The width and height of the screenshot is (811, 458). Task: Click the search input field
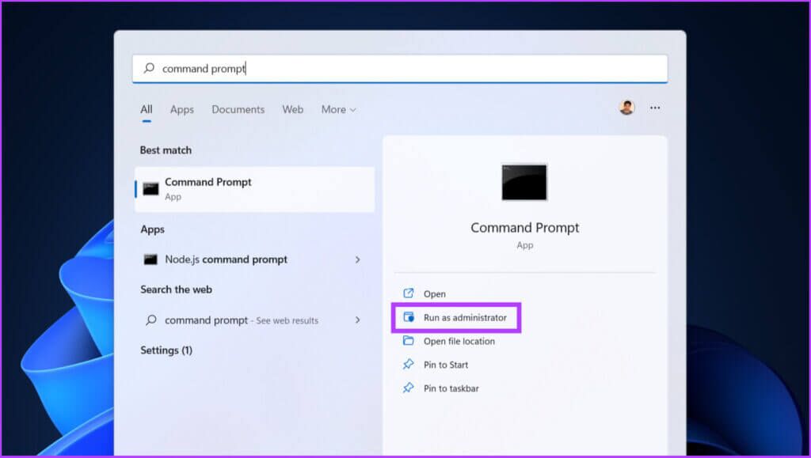(x=400, y=68)
